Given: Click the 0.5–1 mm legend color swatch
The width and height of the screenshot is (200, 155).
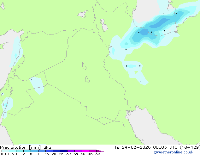Looking at the screenshot, I should [x=13, y=151].
